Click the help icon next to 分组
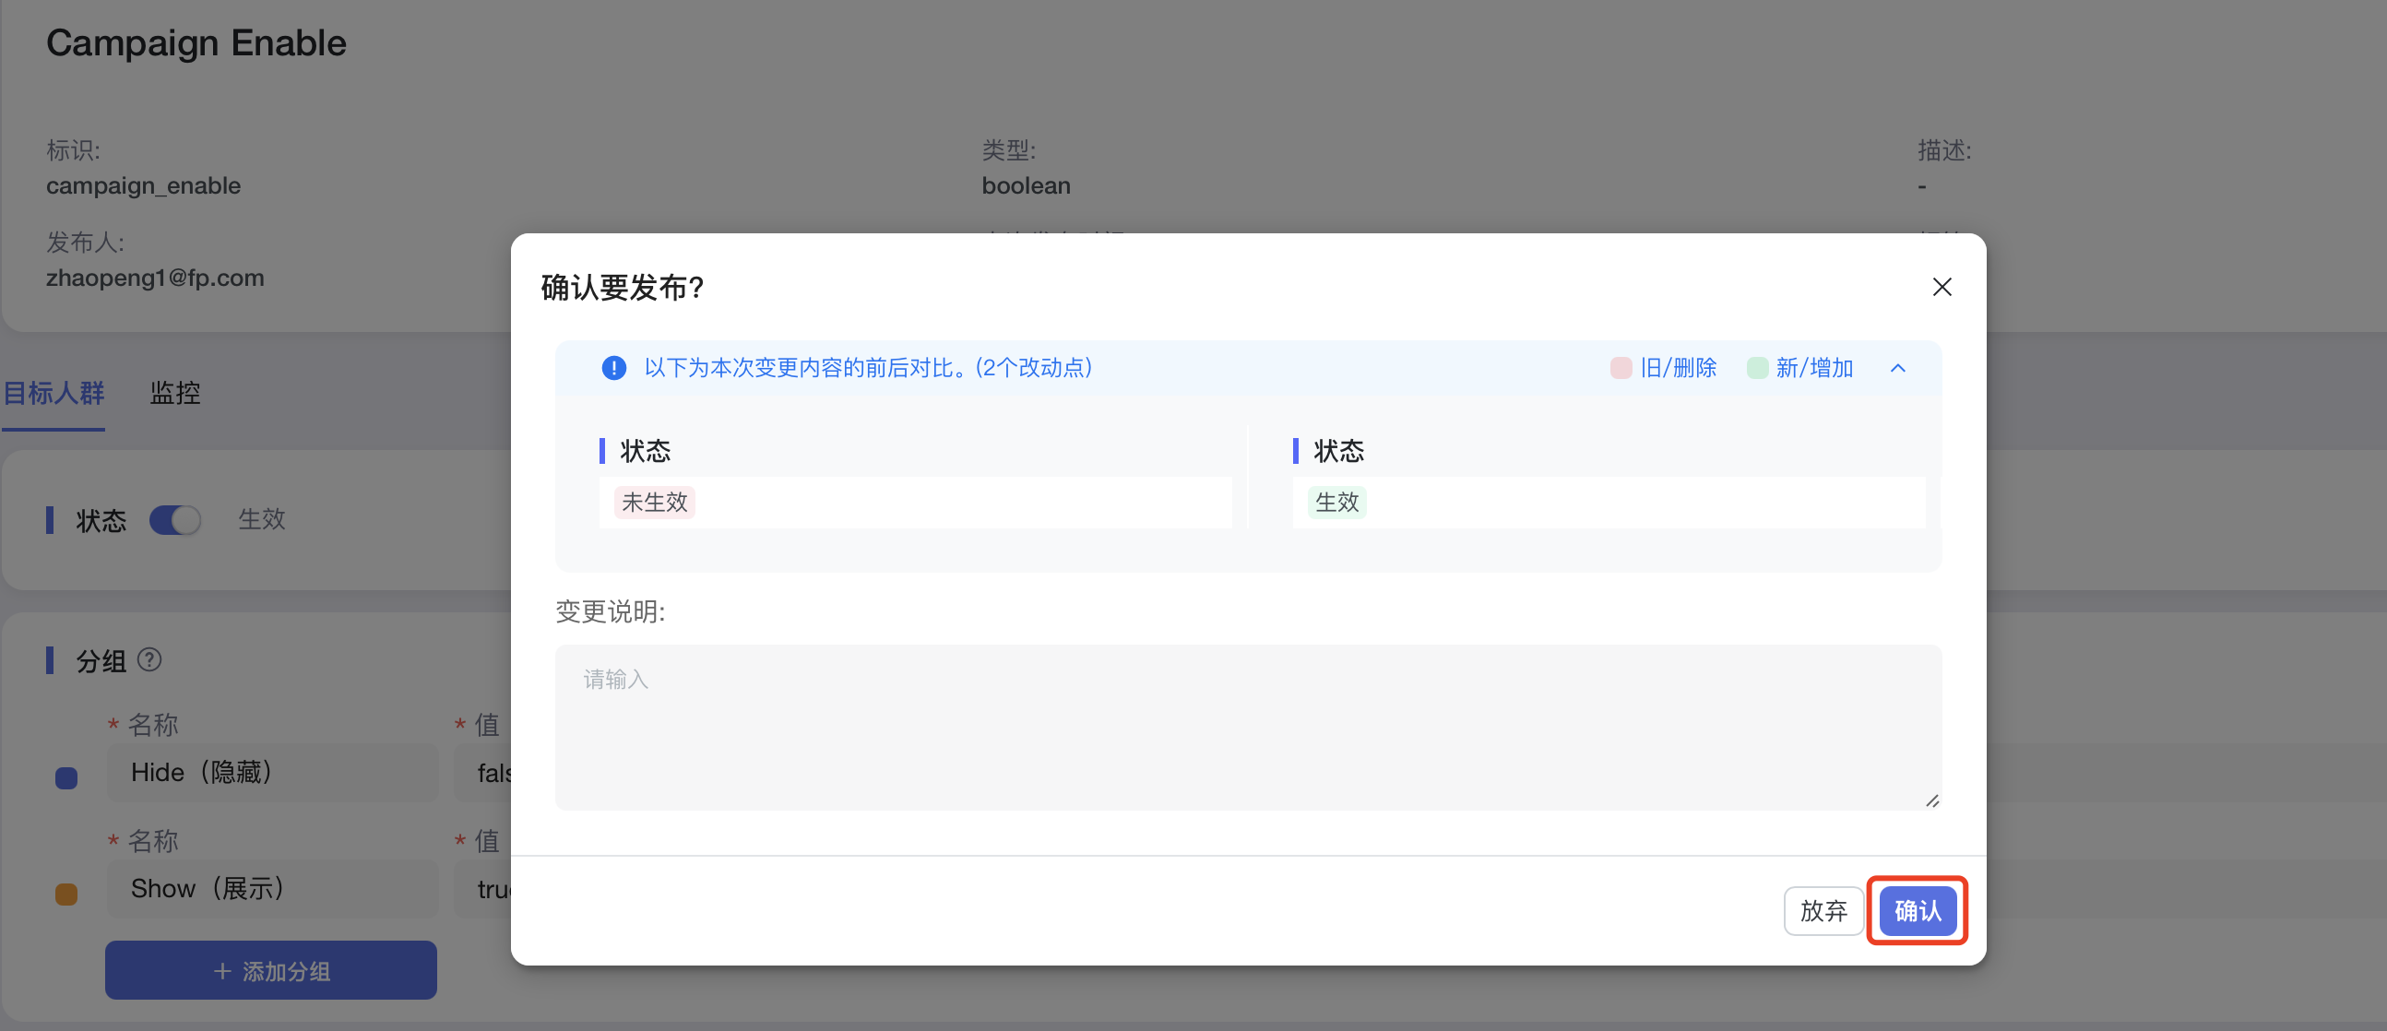The width and height of the screenshot is (2387, 1031). (x=149, y=659)
